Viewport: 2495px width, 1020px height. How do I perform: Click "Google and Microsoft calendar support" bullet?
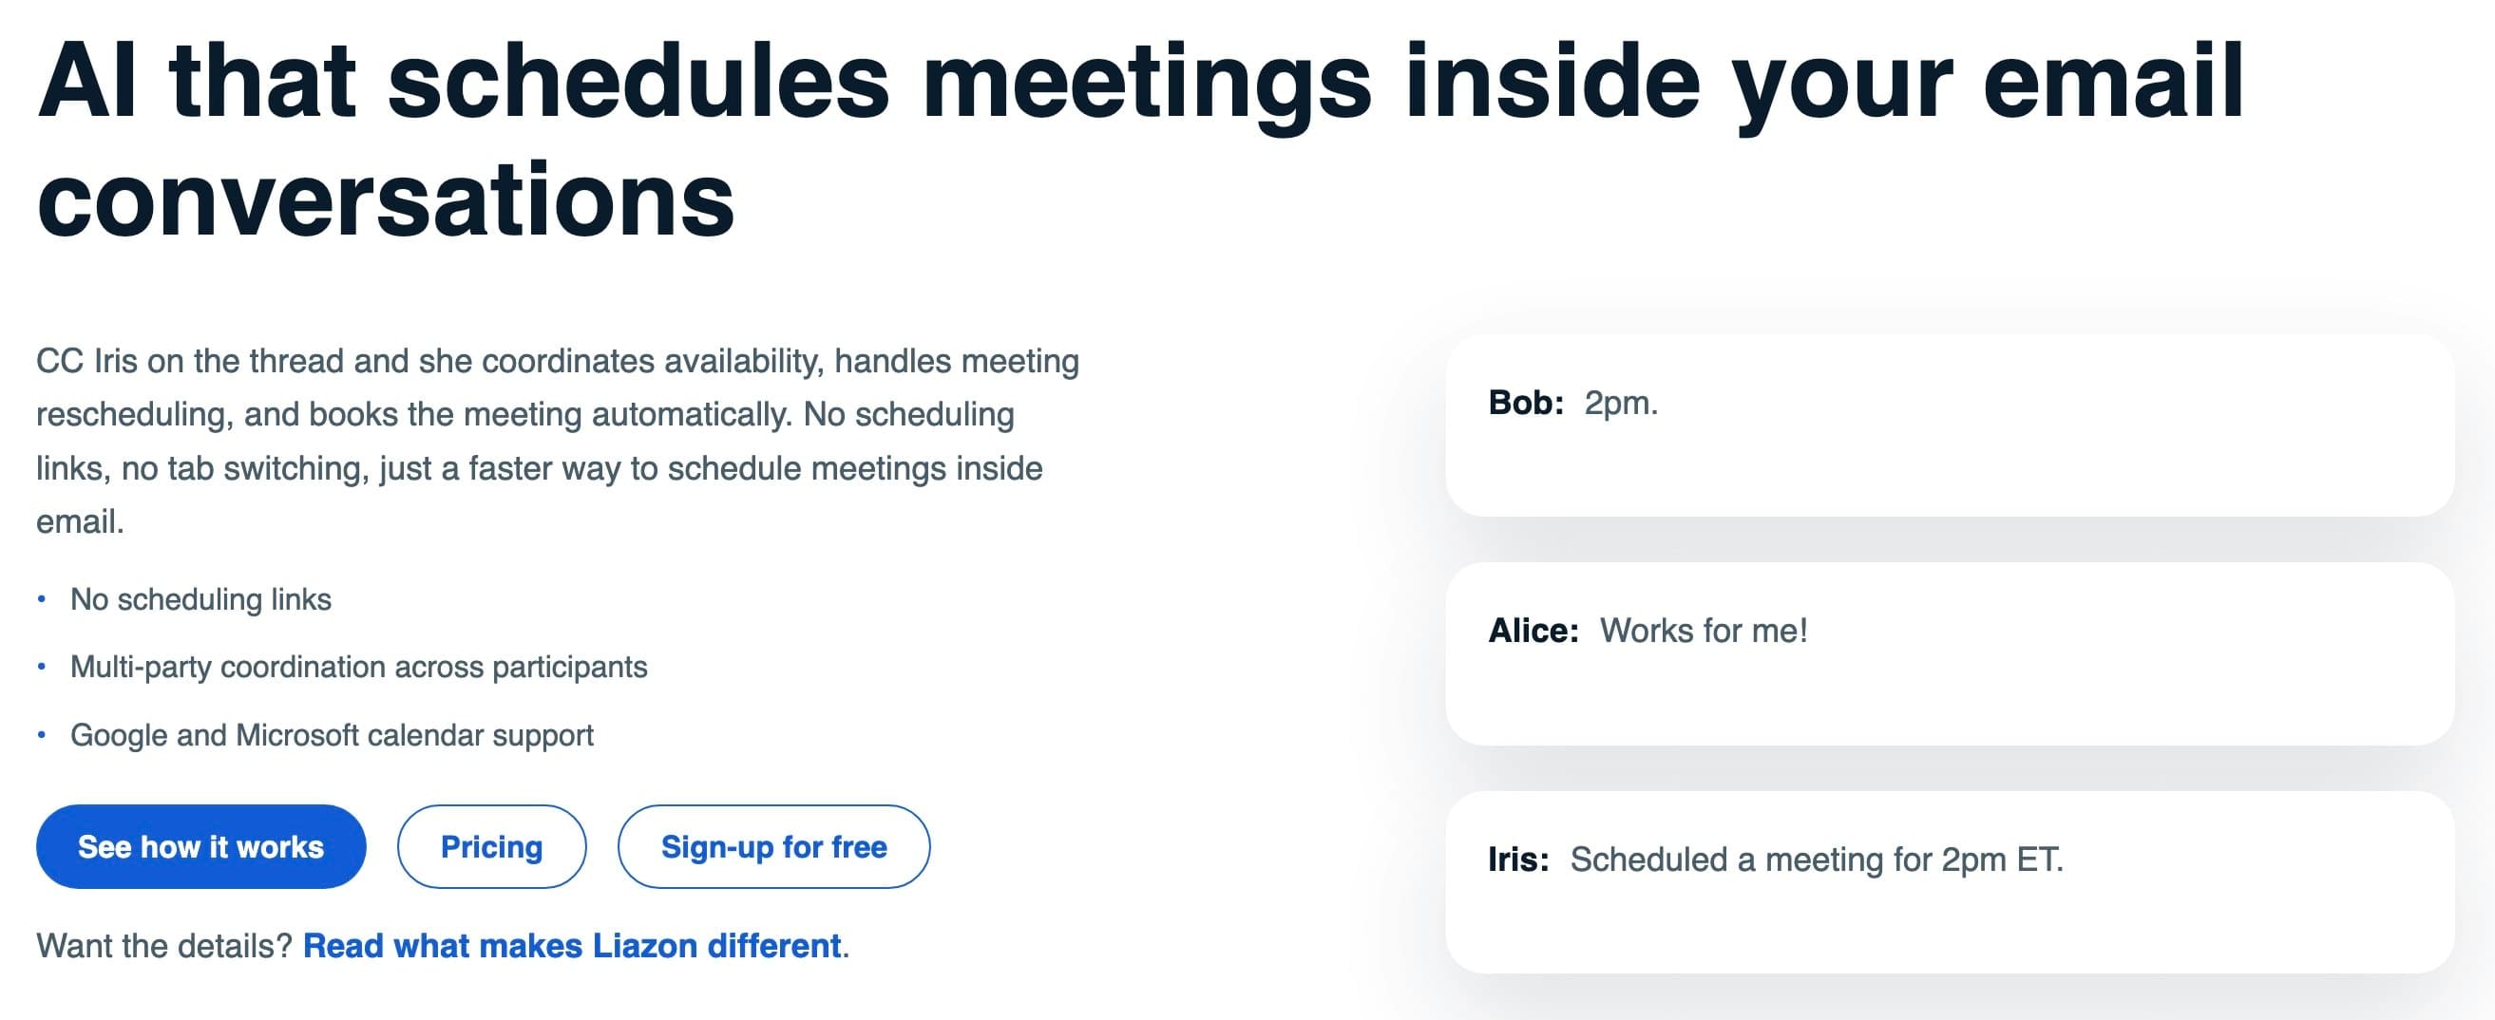[332, 735]
